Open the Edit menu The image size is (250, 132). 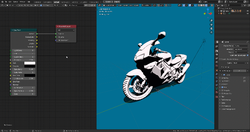point(10,2)
